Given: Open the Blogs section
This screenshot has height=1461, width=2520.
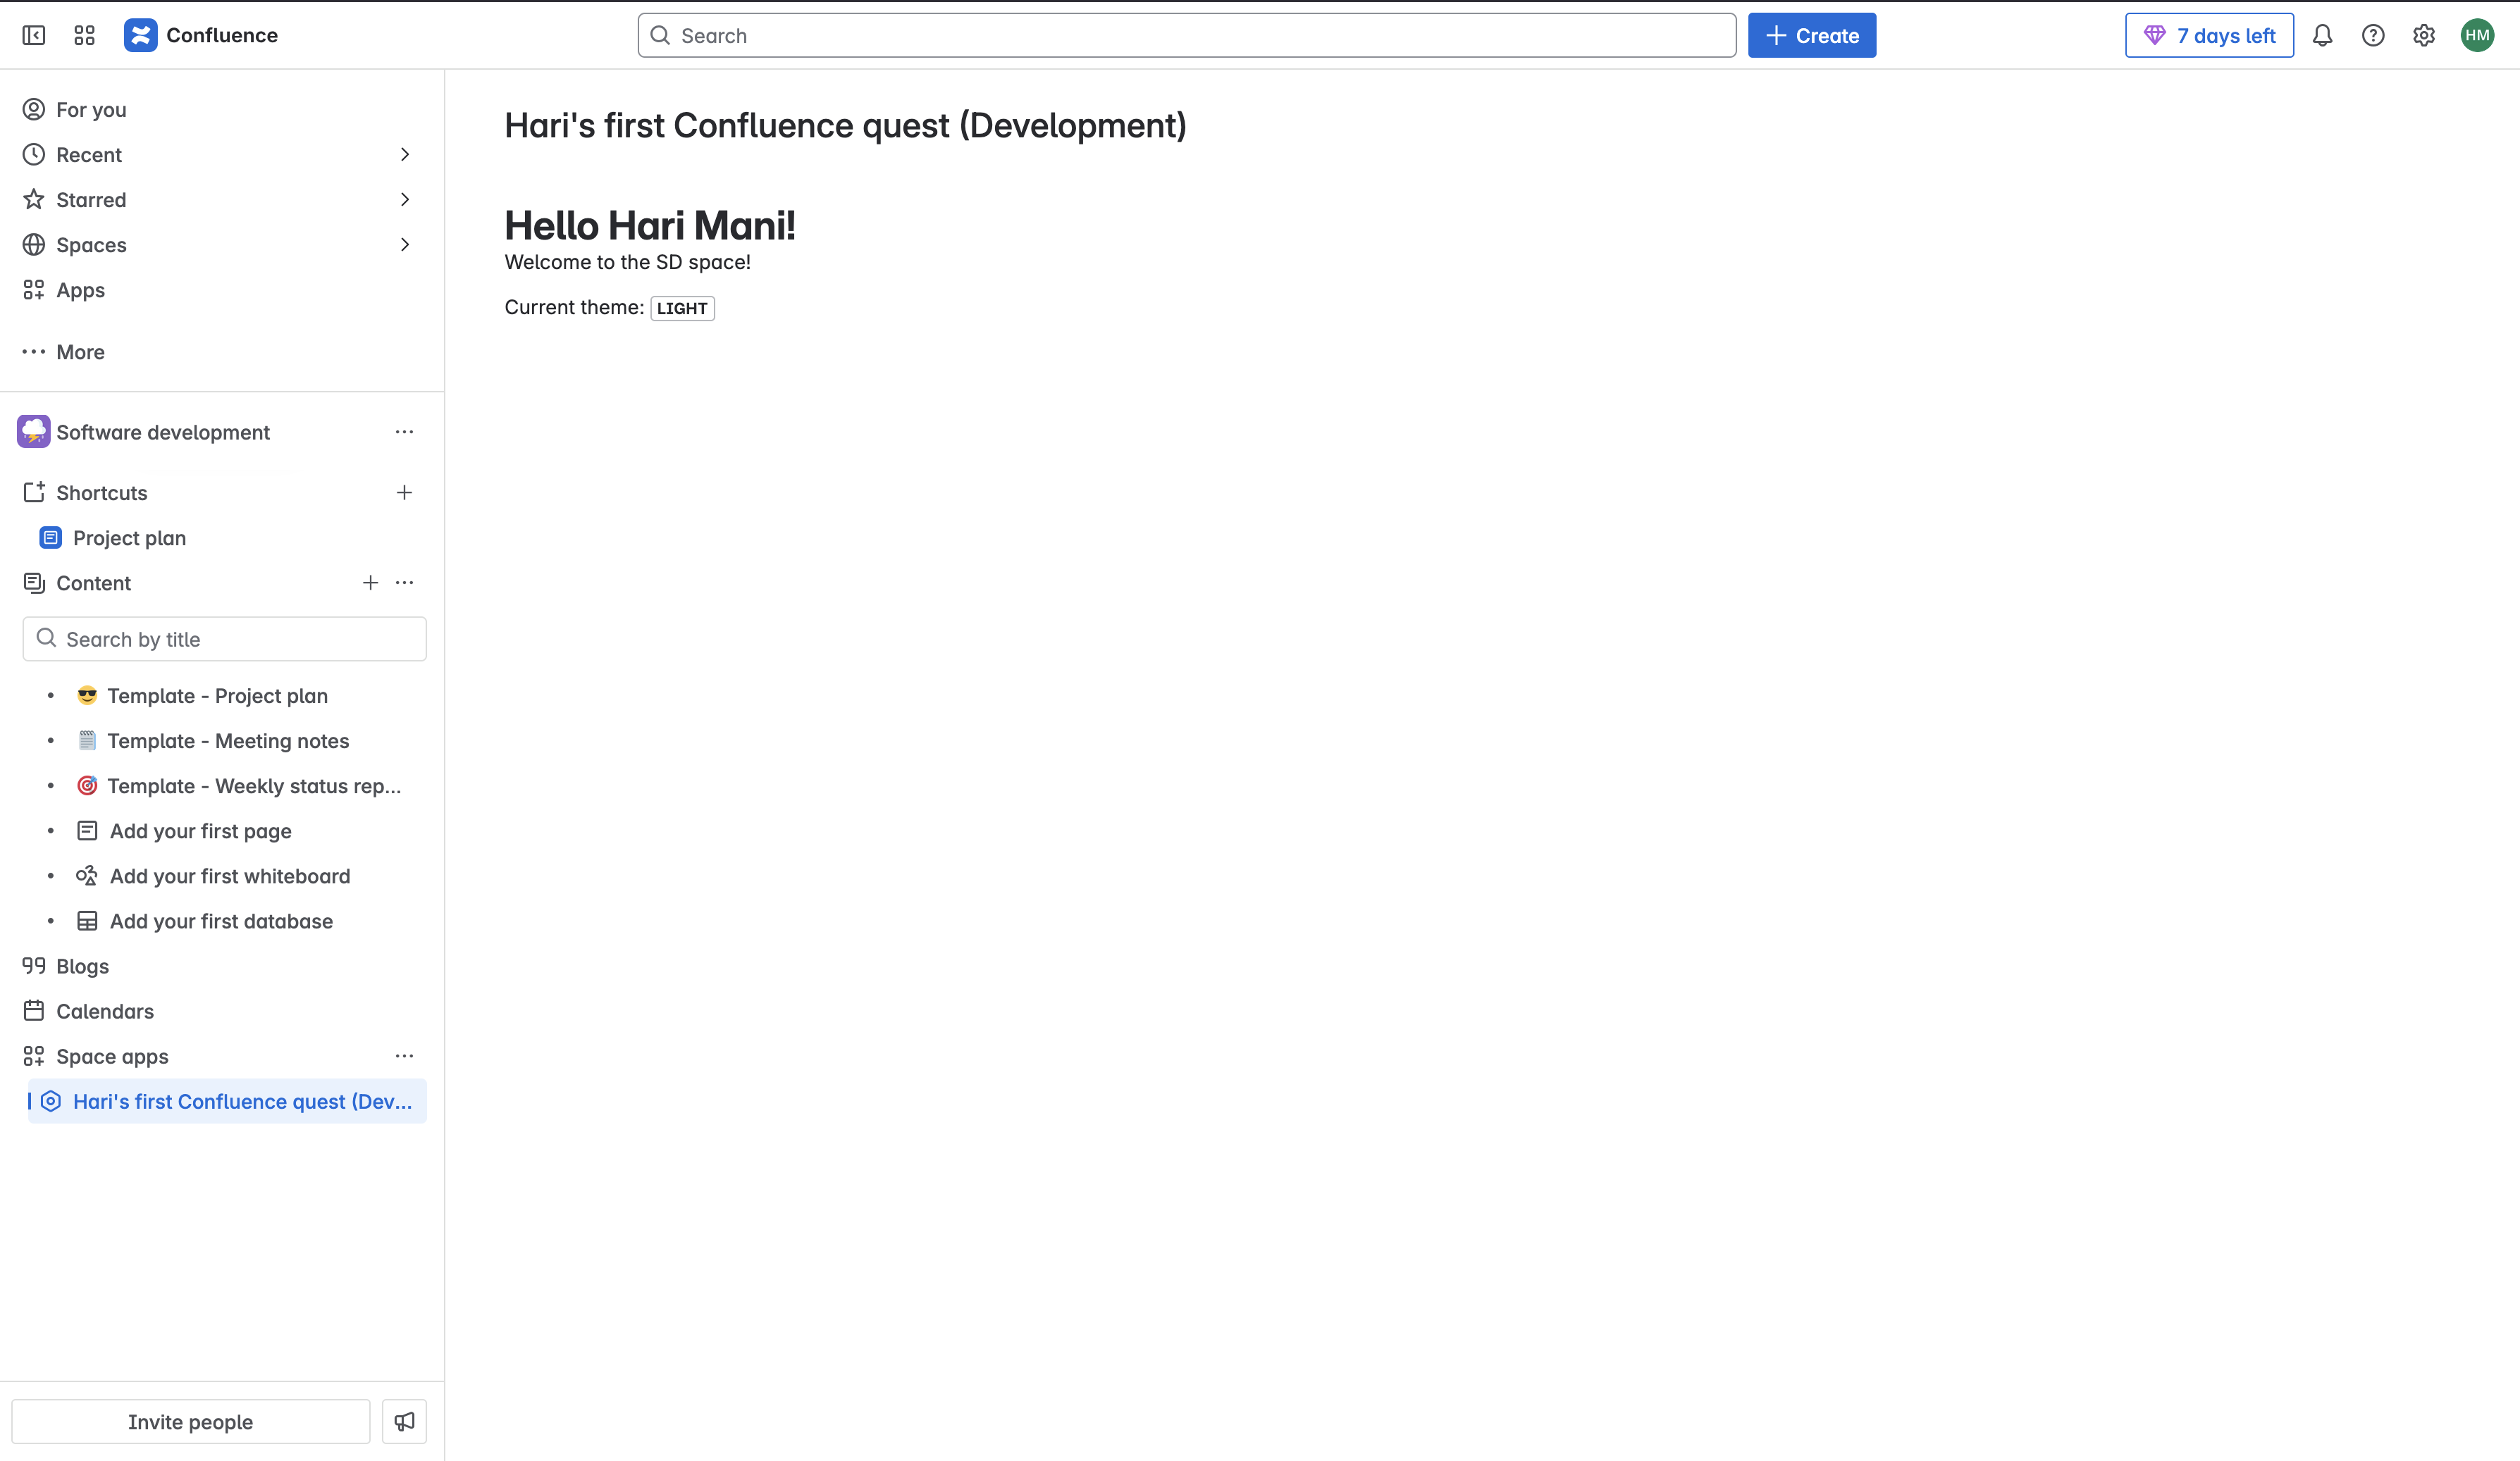Looking at the screenshot, I should tap(82, 966).
